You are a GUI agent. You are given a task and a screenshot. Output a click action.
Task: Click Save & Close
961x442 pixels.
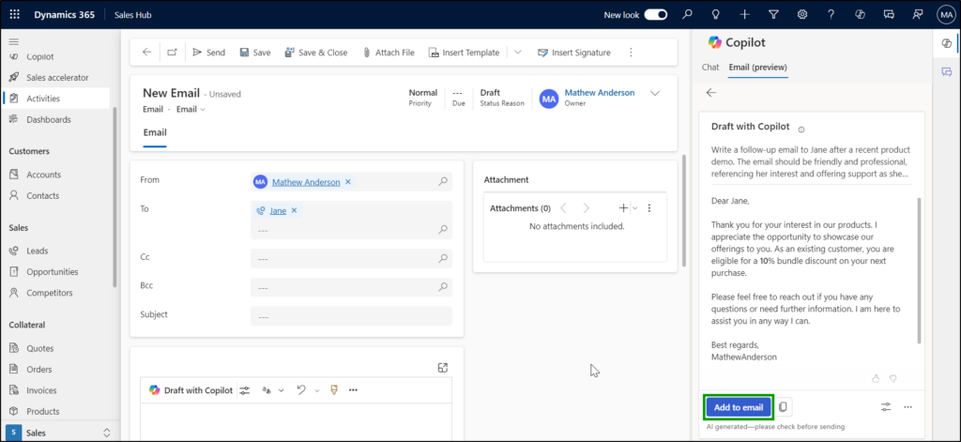coord(316,53)
